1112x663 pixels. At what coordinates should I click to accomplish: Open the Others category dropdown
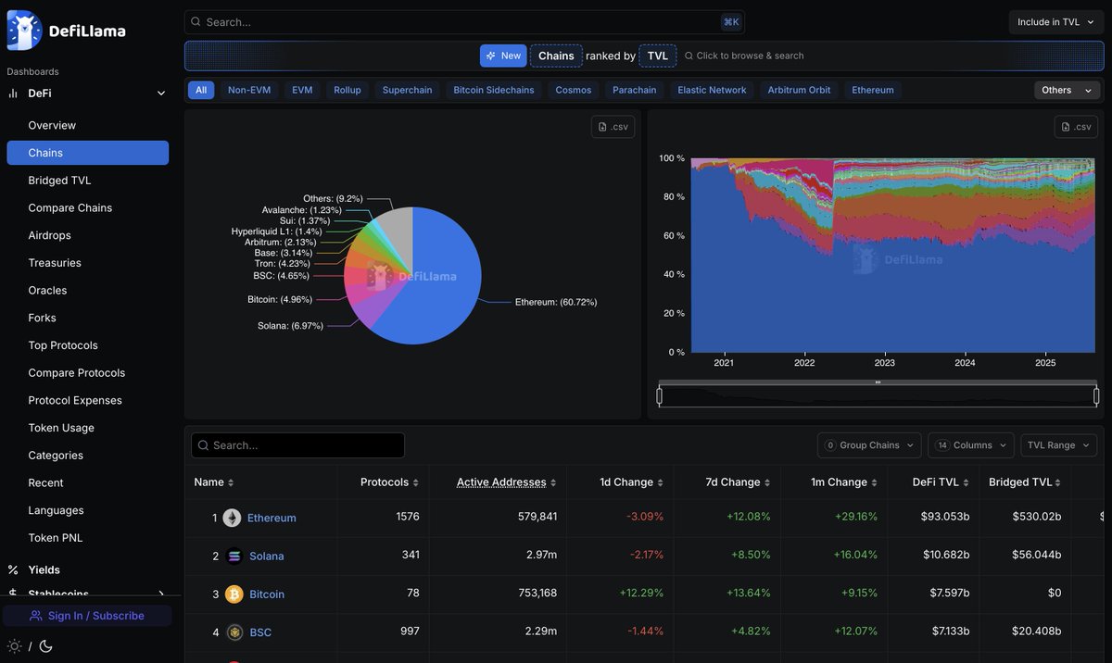click(x=1068, y=90)
